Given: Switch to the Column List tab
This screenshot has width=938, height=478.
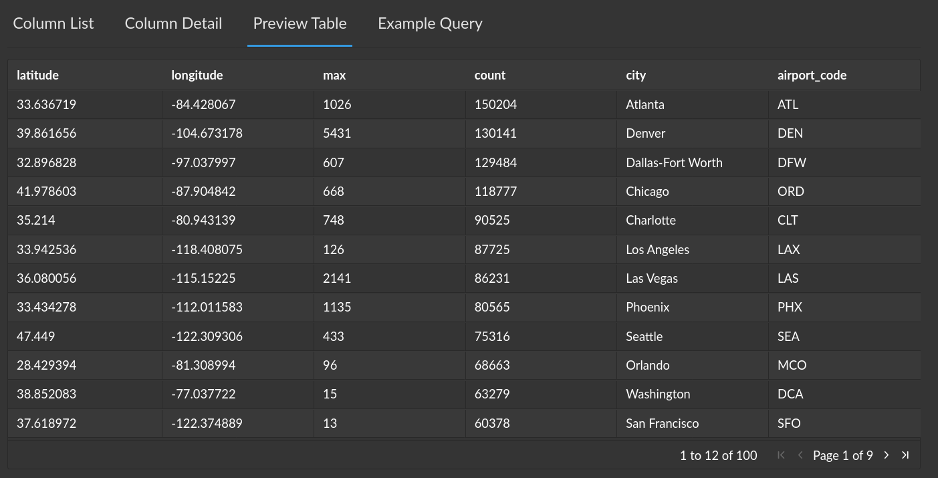Looking at the screenshot, I should [x=53, y=23].
